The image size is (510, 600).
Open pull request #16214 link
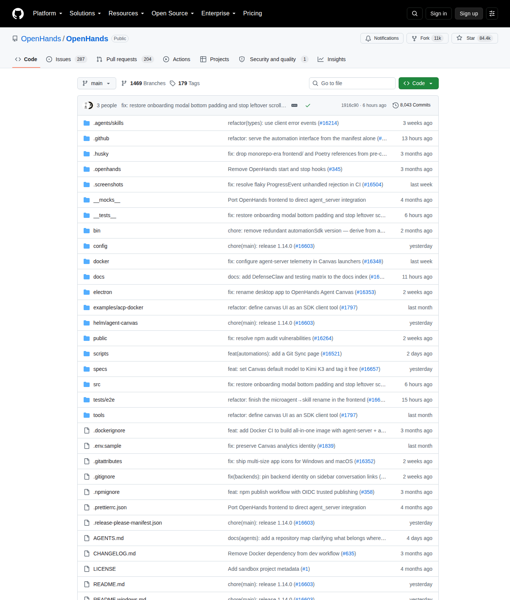pos(328,123)
